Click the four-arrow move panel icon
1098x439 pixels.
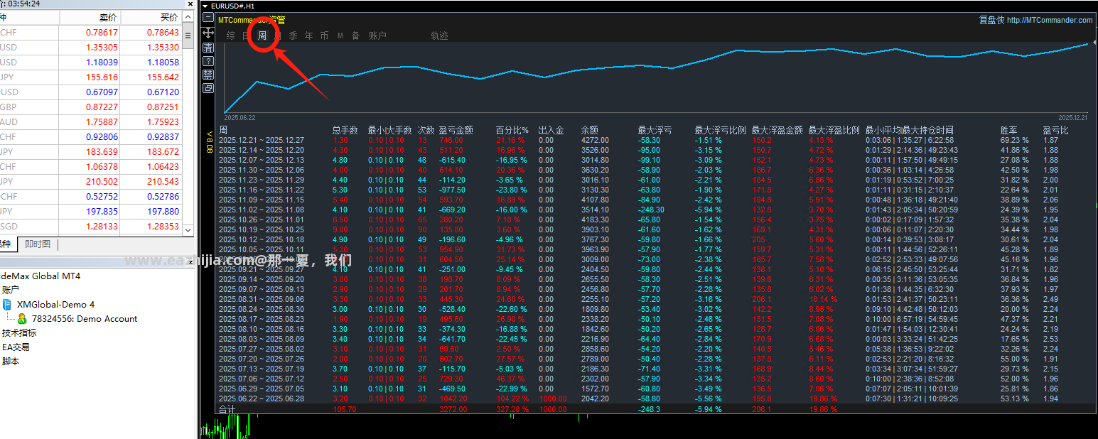pos(208,33)
